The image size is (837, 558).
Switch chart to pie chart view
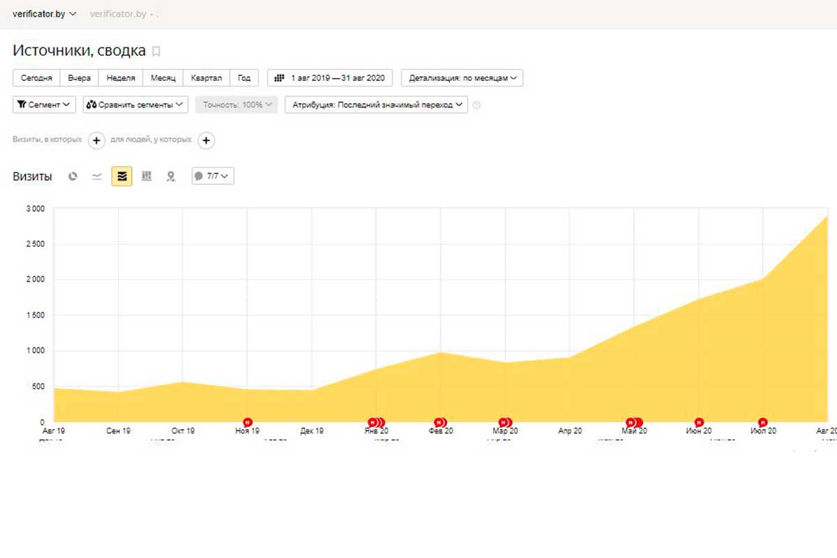pyautogui.click(x=73, y=176)
